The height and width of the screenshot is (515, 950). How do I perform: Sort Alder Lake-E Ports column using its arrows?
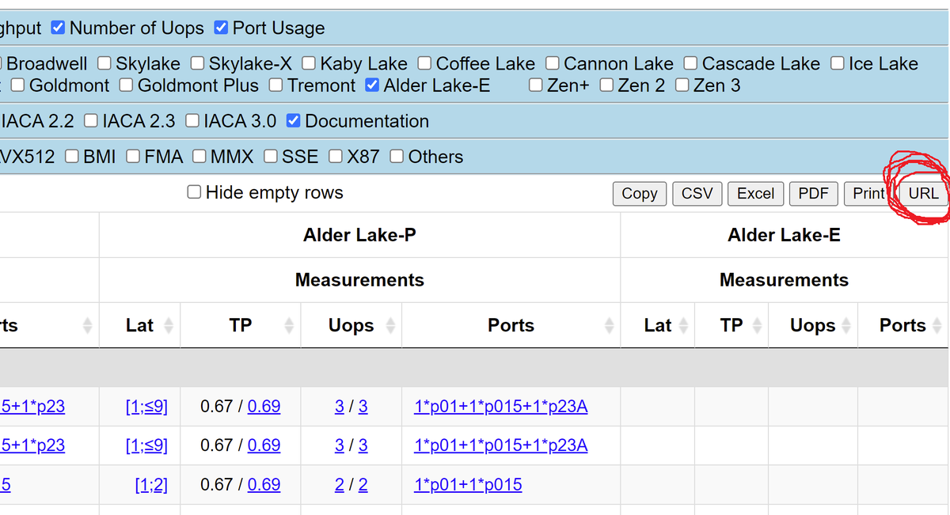tap(937, 325)
